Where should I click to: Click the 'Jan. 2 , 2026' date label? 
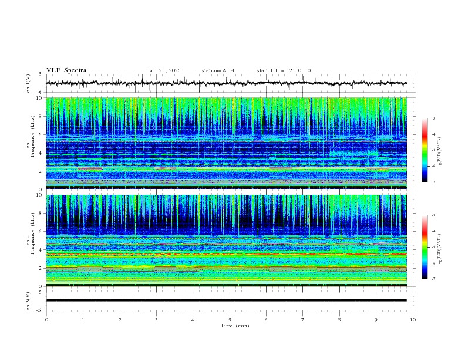point(164,70)
